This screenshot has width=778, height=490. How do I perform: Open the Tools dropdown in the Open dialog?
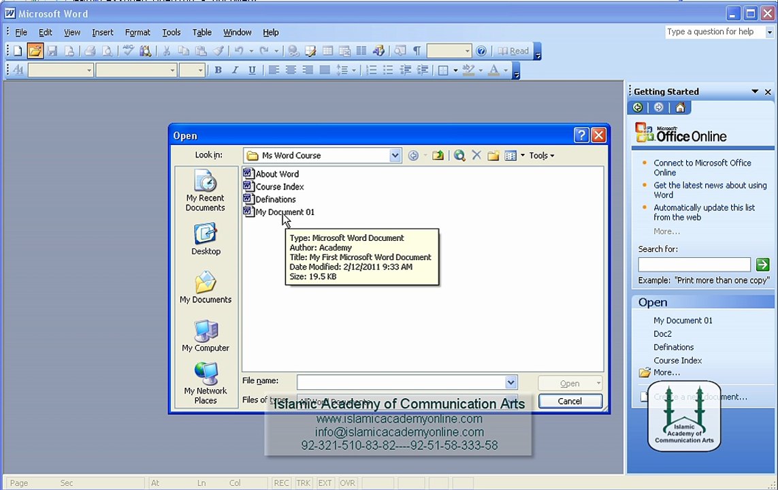[x=541, y=155]
